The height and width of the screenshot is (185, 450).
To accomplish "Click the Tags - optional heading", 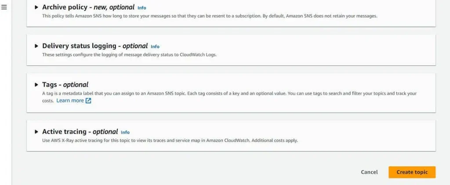I will pos(65,85).
